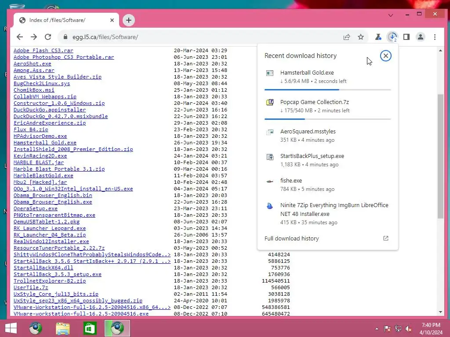Toggle the downloads toolbar icon

(392, 37)
